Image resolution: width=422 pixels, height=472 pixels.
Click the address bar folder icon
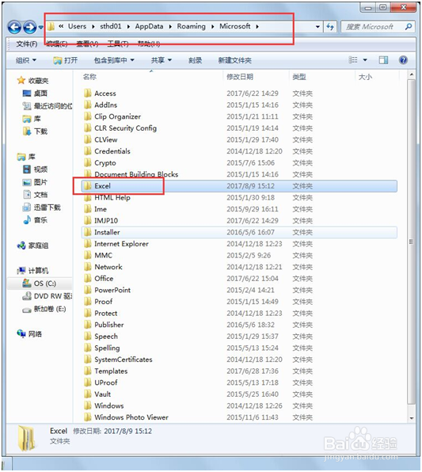pyautogui.click(x=51, y=26)
